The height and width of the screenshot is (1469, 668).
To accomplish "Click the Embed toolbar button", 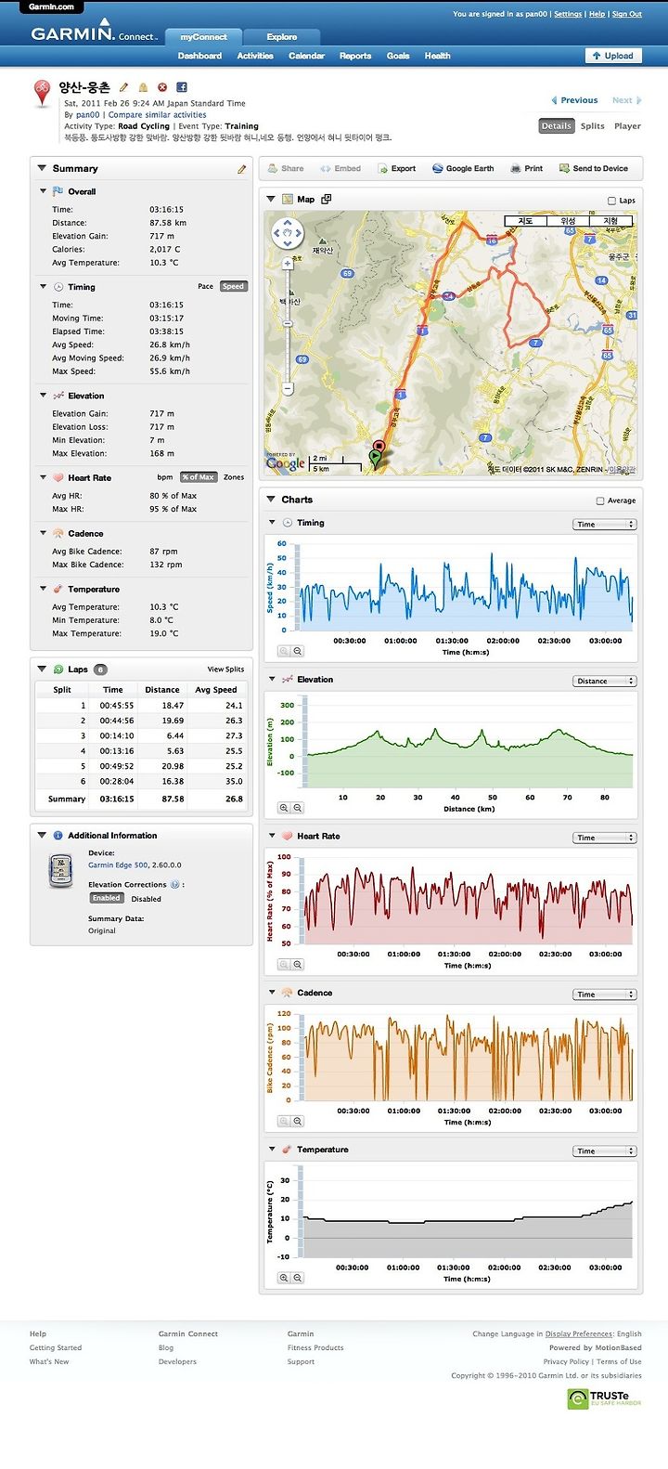I will tap(340, 169).
